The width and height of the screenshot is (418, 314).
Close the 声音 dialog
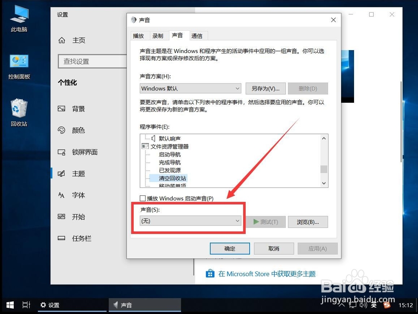point(333,20)
